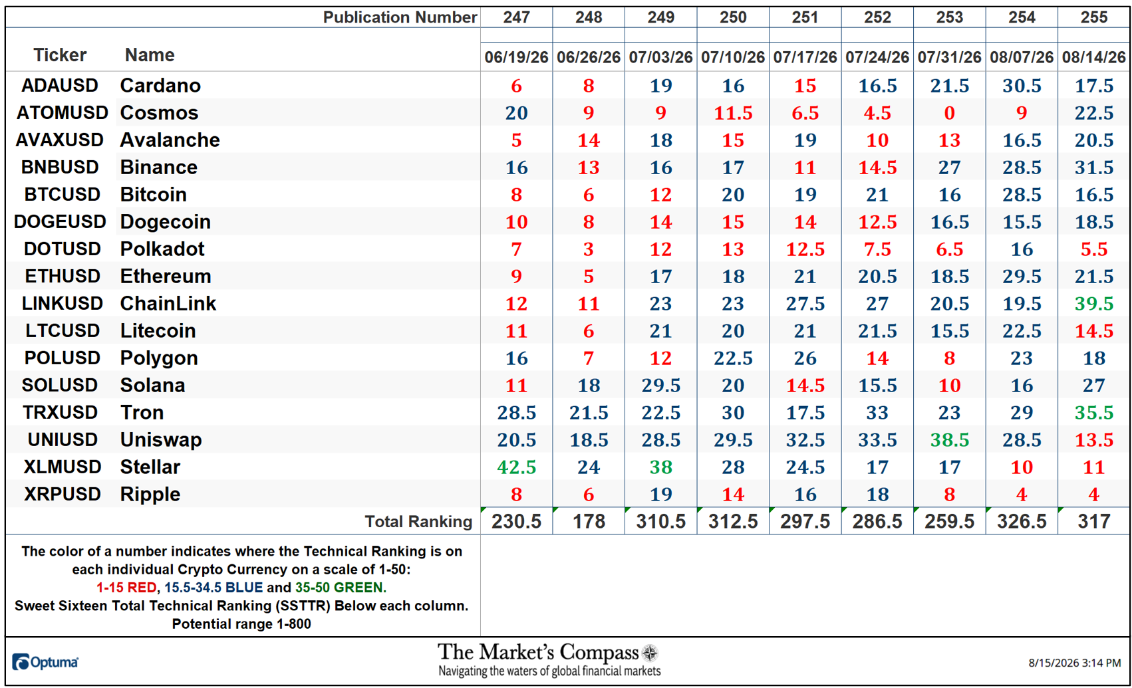Choose the LTCUSD ticker cell
This screenshot has width=1132, height=688.
62,331
